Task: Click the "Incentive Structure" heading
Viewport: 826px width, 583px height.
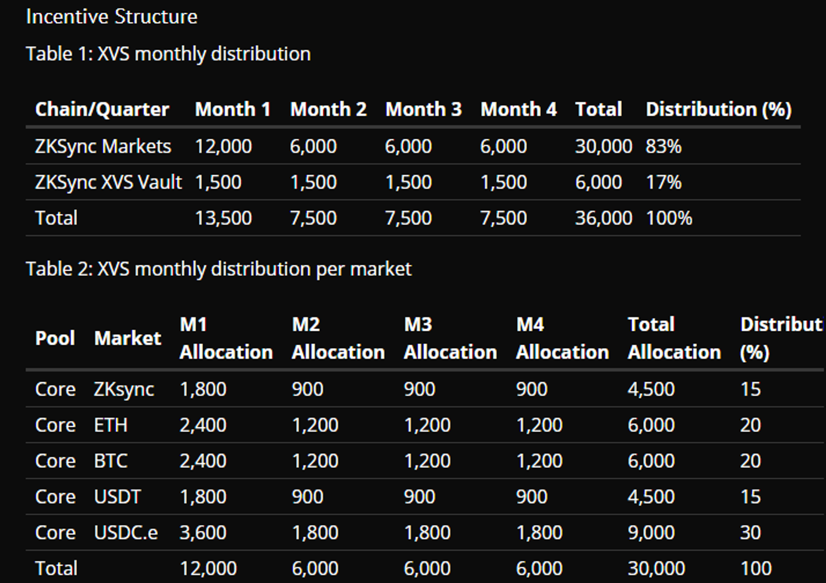Action: [x=112, y=17]
